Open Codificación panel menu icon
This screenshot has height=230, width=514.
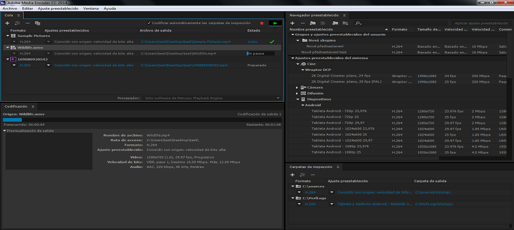click(33, 106)
